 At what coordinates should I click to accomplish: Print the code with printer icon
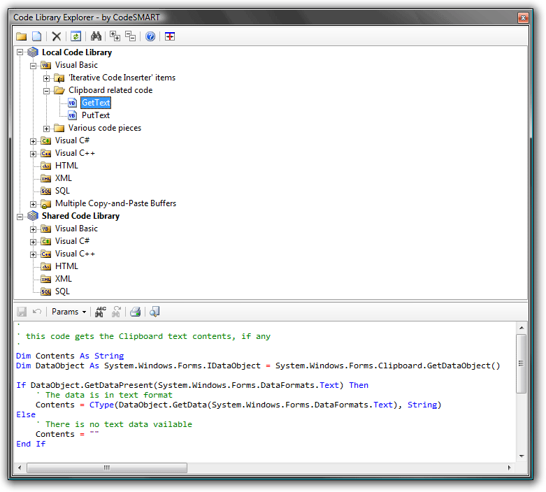click(135, 312)
